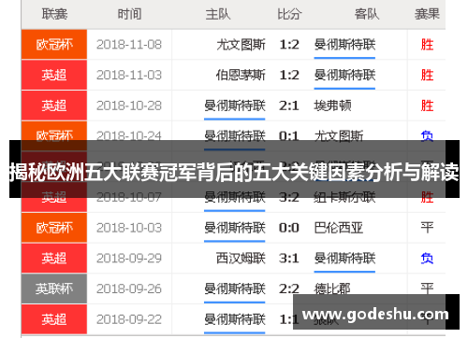Click the 主队 column header
The width and height of the screenshot is (468, 338).
click(218, 14)
